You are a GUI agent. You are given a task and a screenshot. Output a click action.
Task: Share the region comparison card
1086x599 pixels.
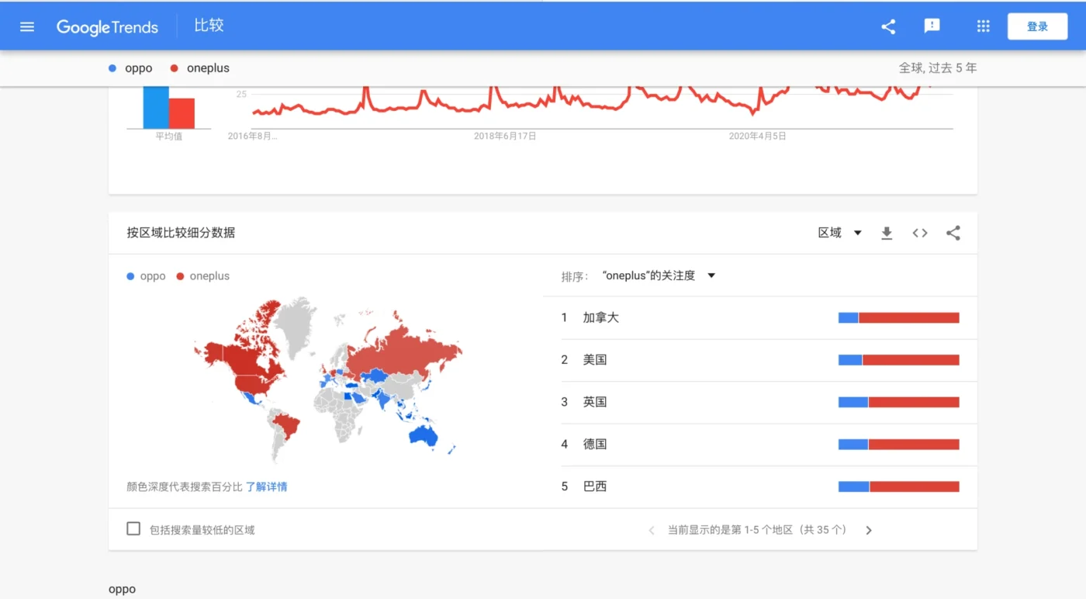[953, 233]
